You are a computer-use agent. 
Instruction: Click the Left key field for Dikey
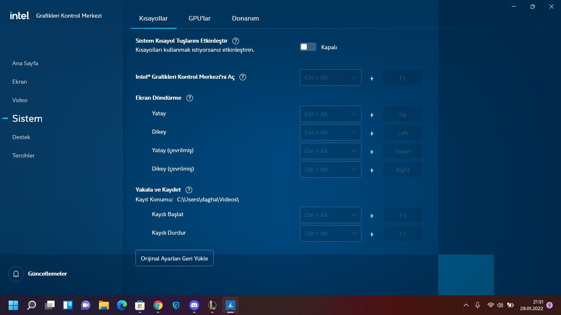[x=403, y=132]
